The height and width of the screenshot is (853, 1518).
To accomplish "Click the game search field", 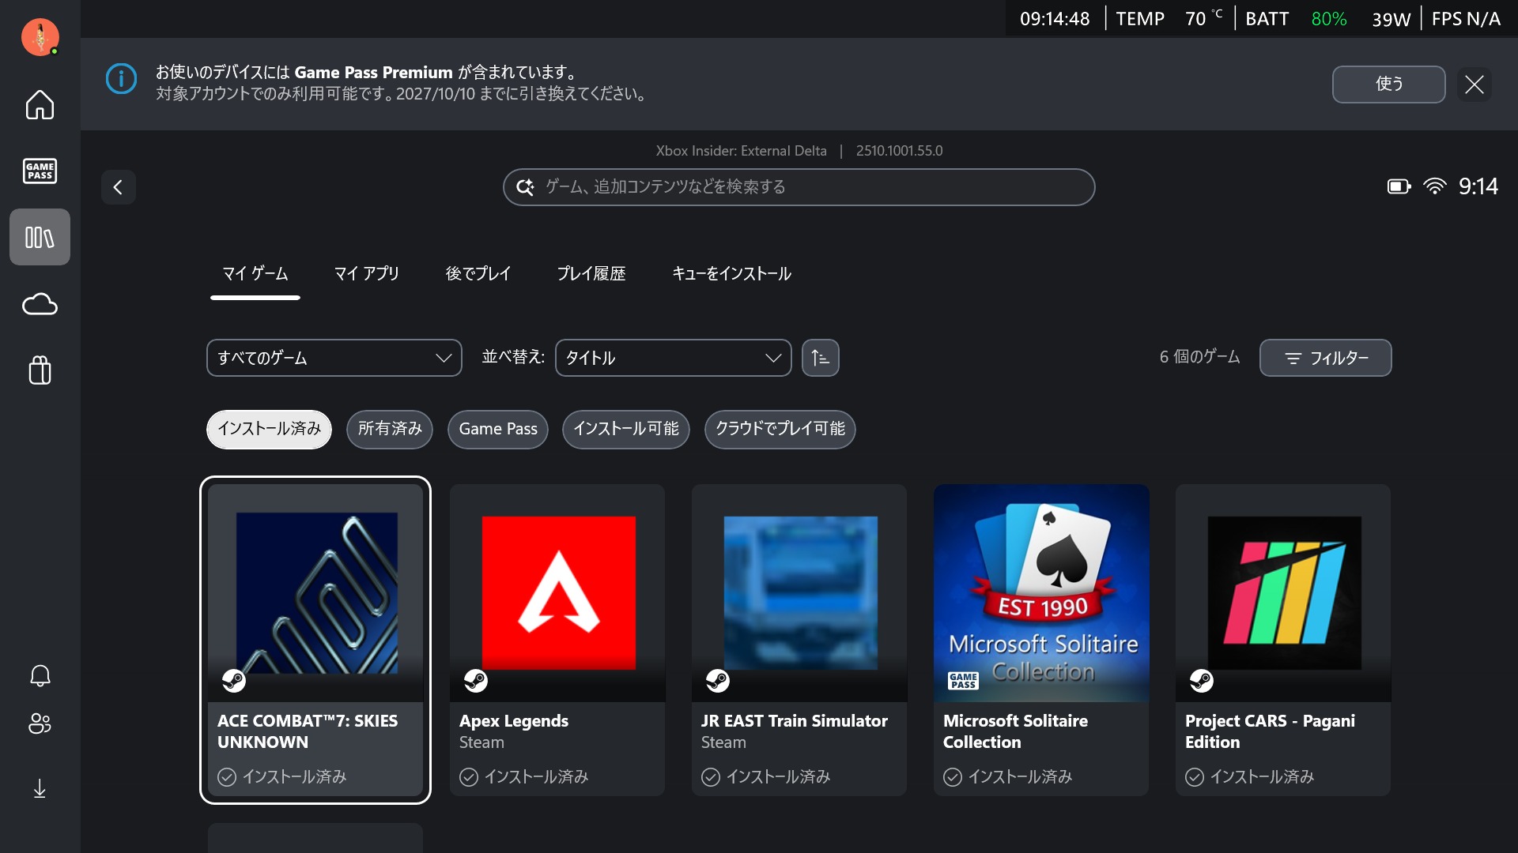I will [x=799, y=187].
